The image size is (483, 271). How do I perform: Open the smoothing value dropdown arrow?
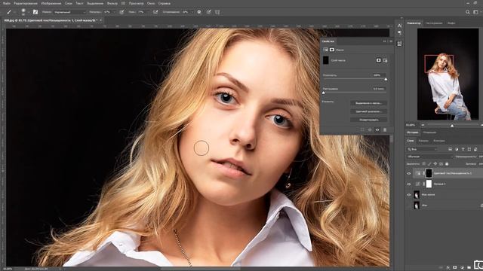pos(192,12)
